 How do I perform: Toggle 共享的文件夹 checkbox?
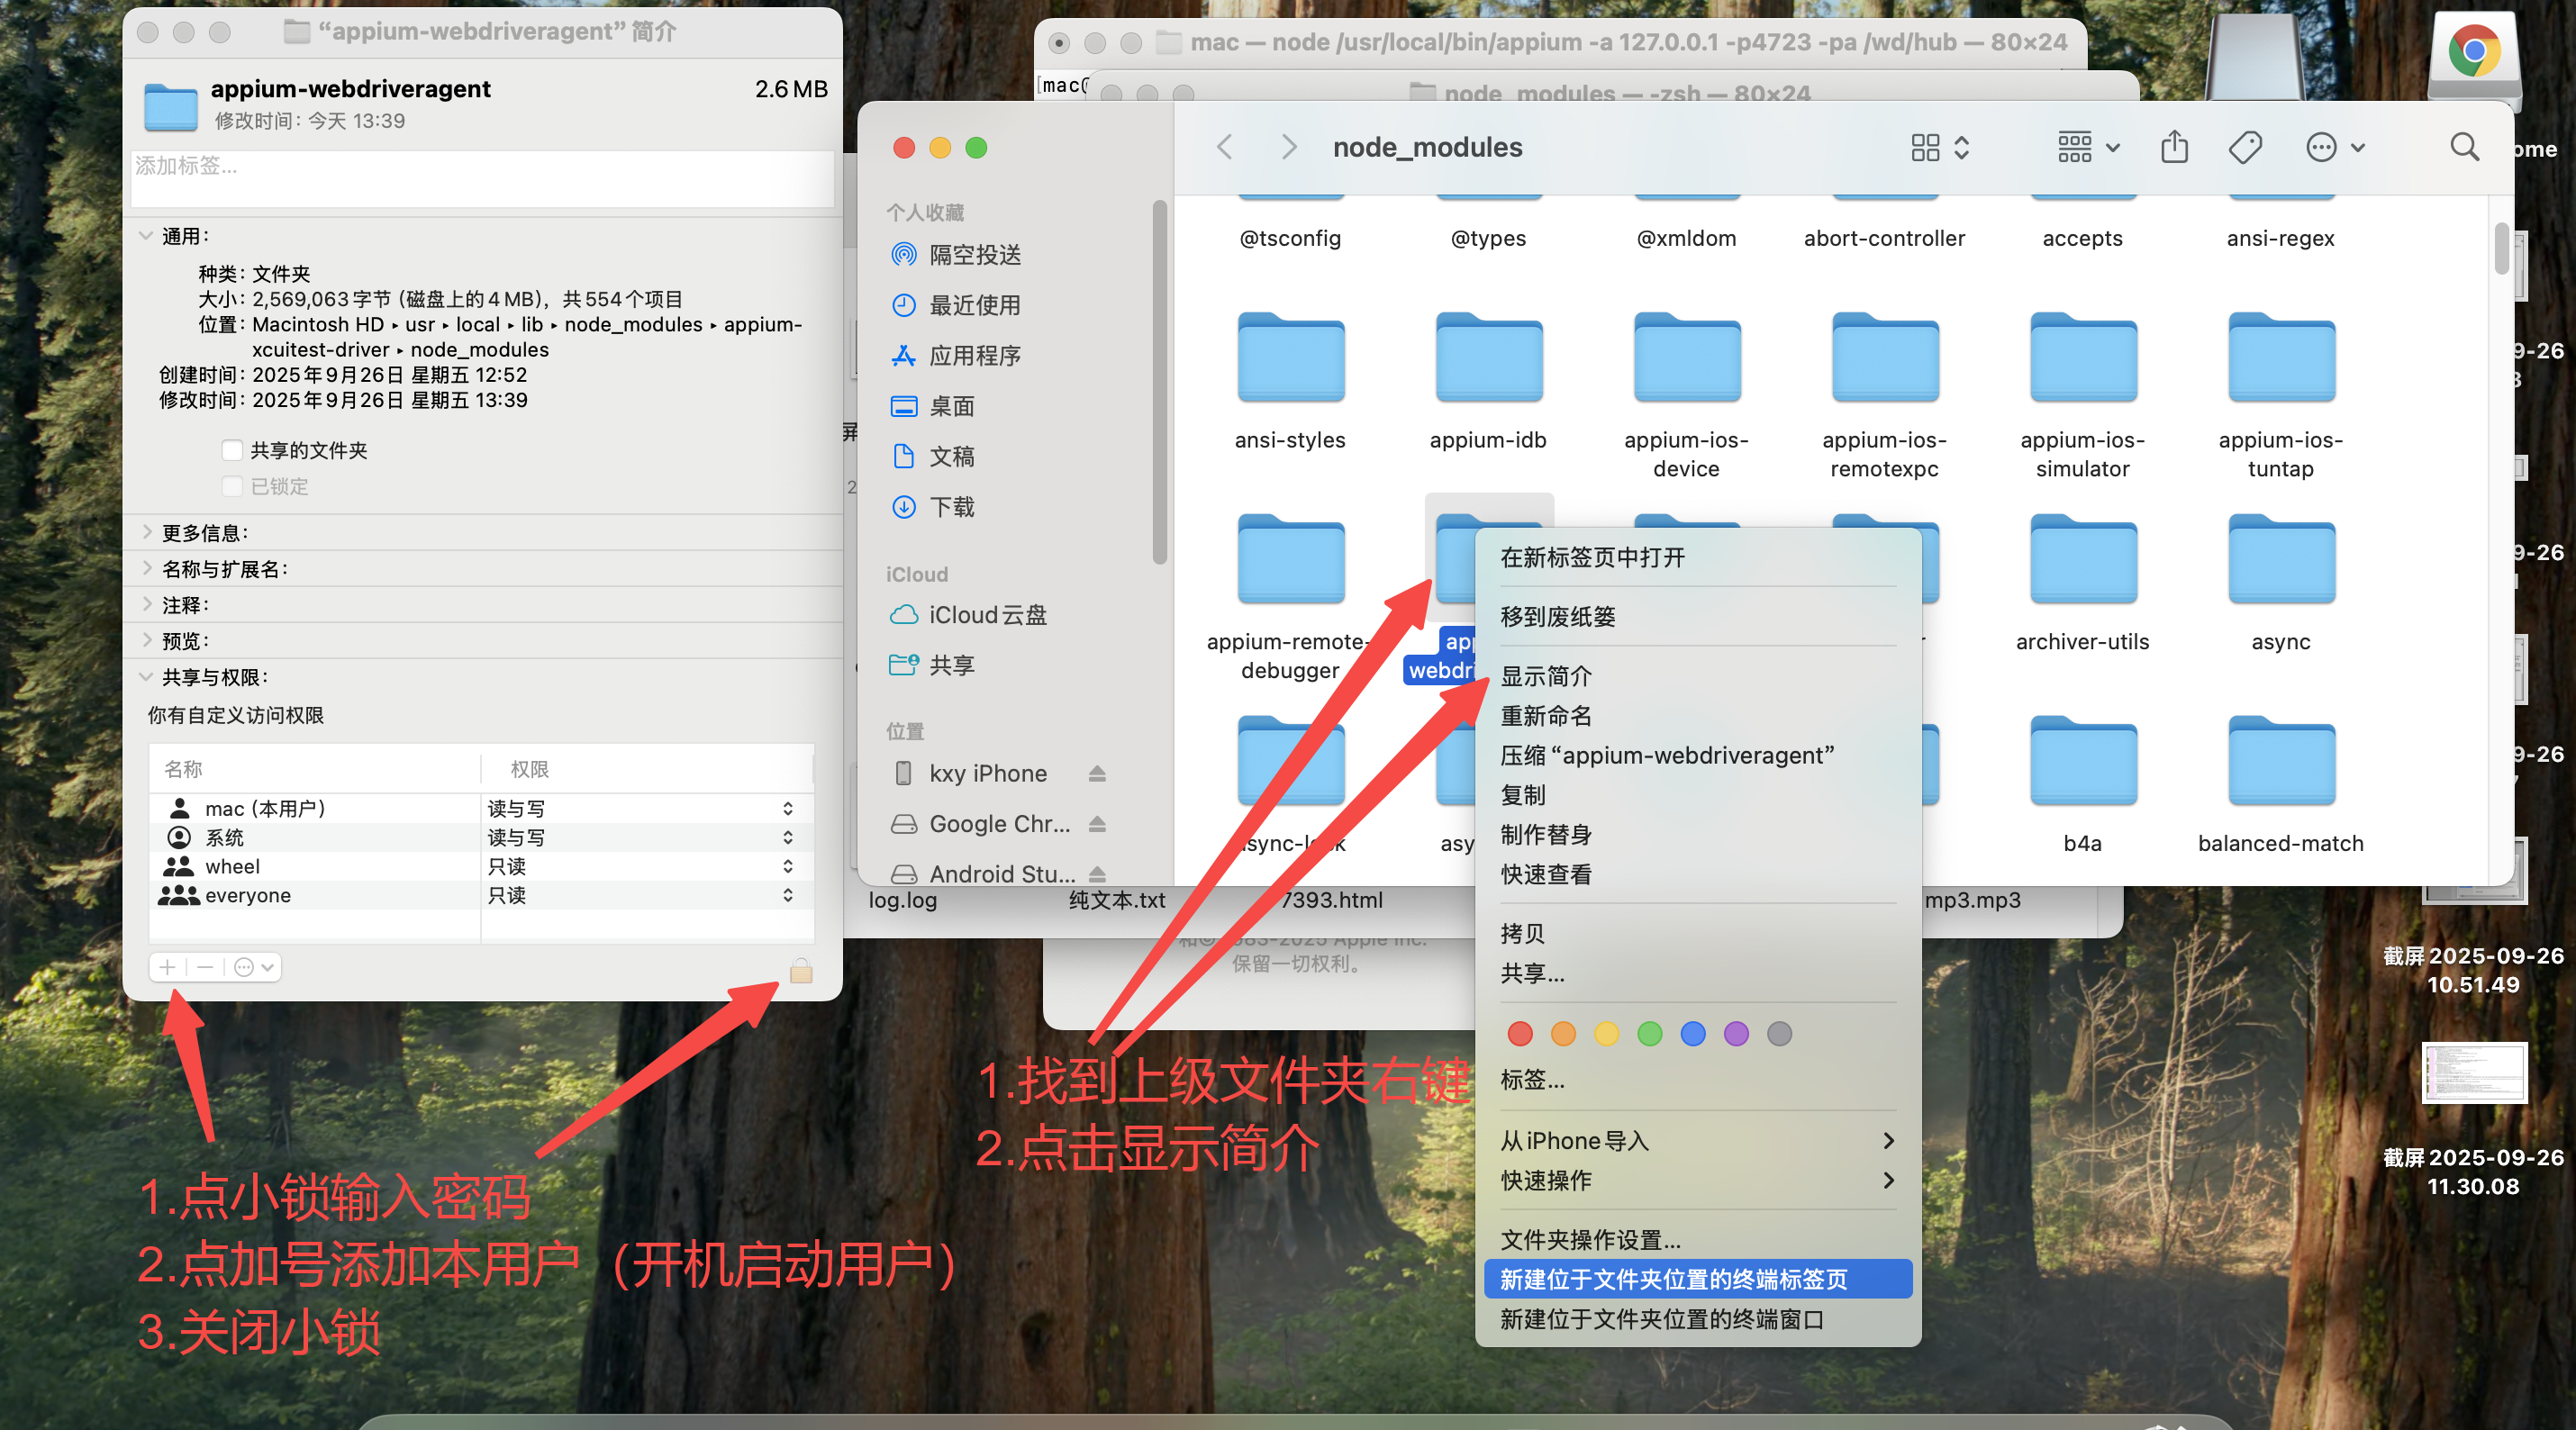(232, 450)
